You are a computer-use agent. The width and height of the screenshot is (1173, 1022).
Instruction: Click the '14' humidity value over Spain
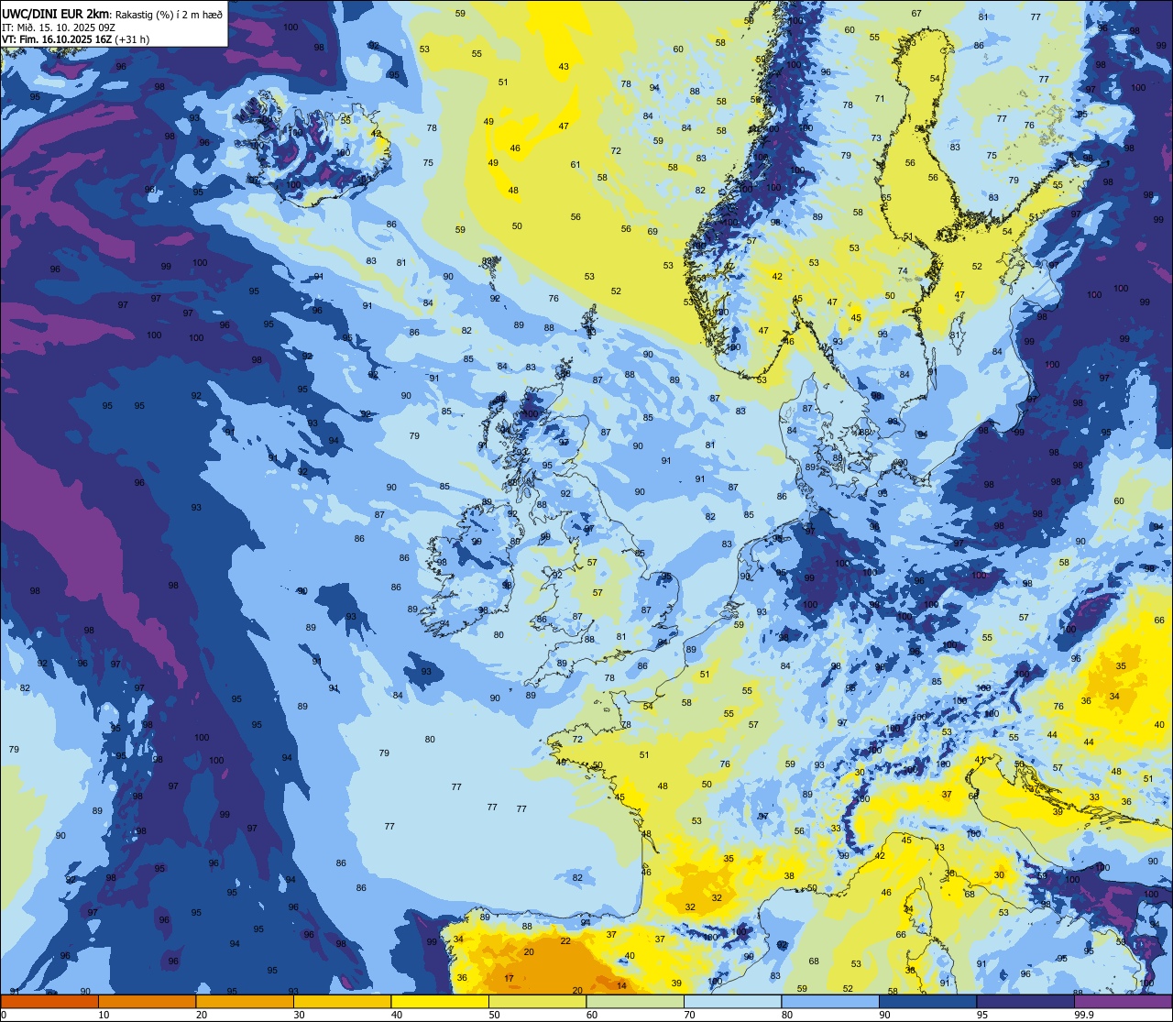click(622, 986)
